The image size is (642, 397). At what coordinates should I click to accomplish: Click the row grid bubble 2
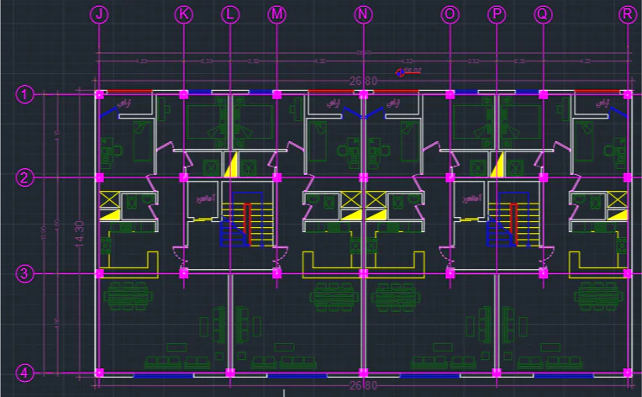25,177
